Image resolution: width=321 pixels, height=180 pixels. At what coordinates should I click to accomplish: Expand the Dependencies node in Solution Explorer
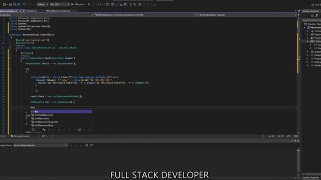click(307, 34)
